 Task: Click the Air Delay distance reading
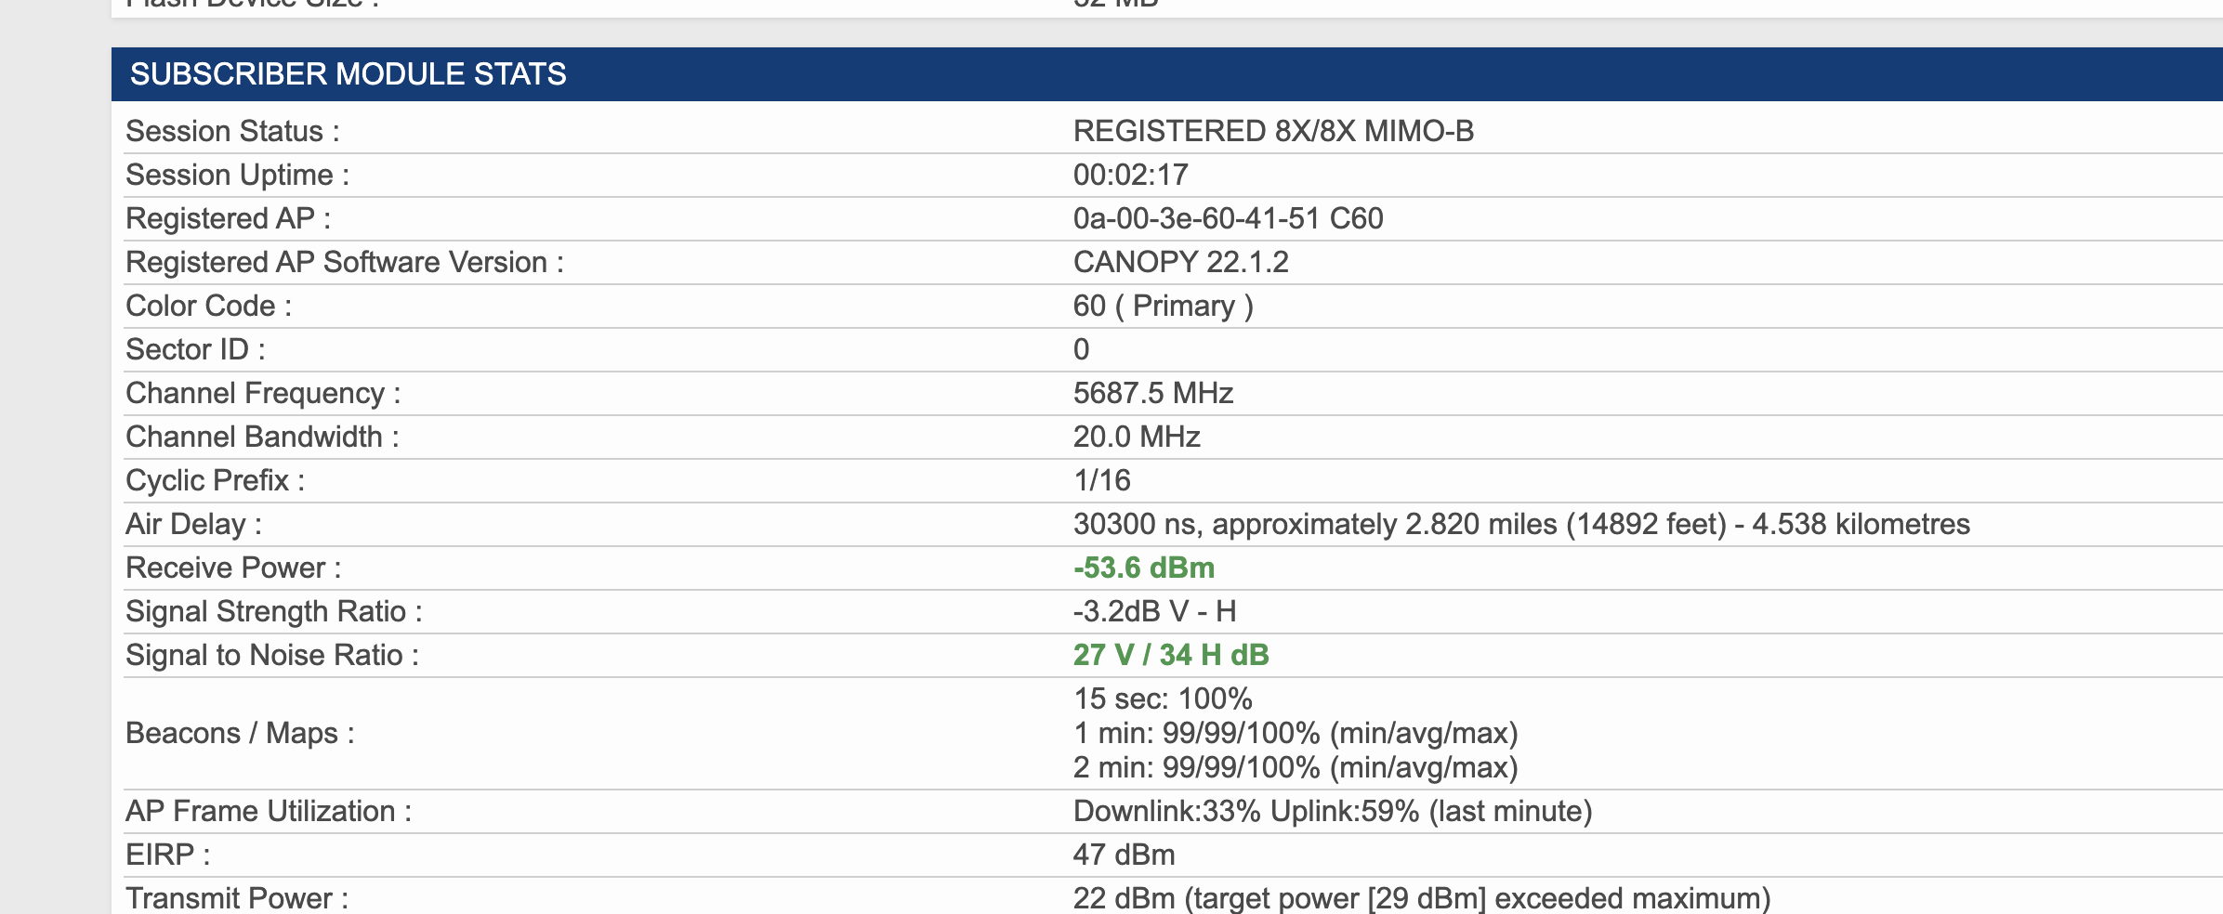1520,524
